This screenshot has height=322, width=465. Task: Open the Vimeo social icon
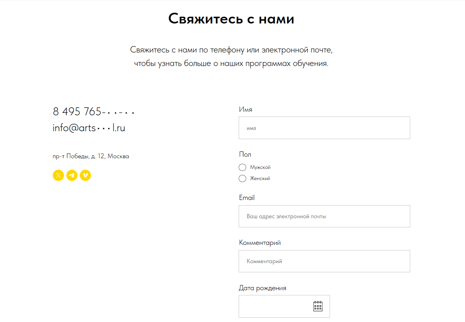tap(85, 175)
